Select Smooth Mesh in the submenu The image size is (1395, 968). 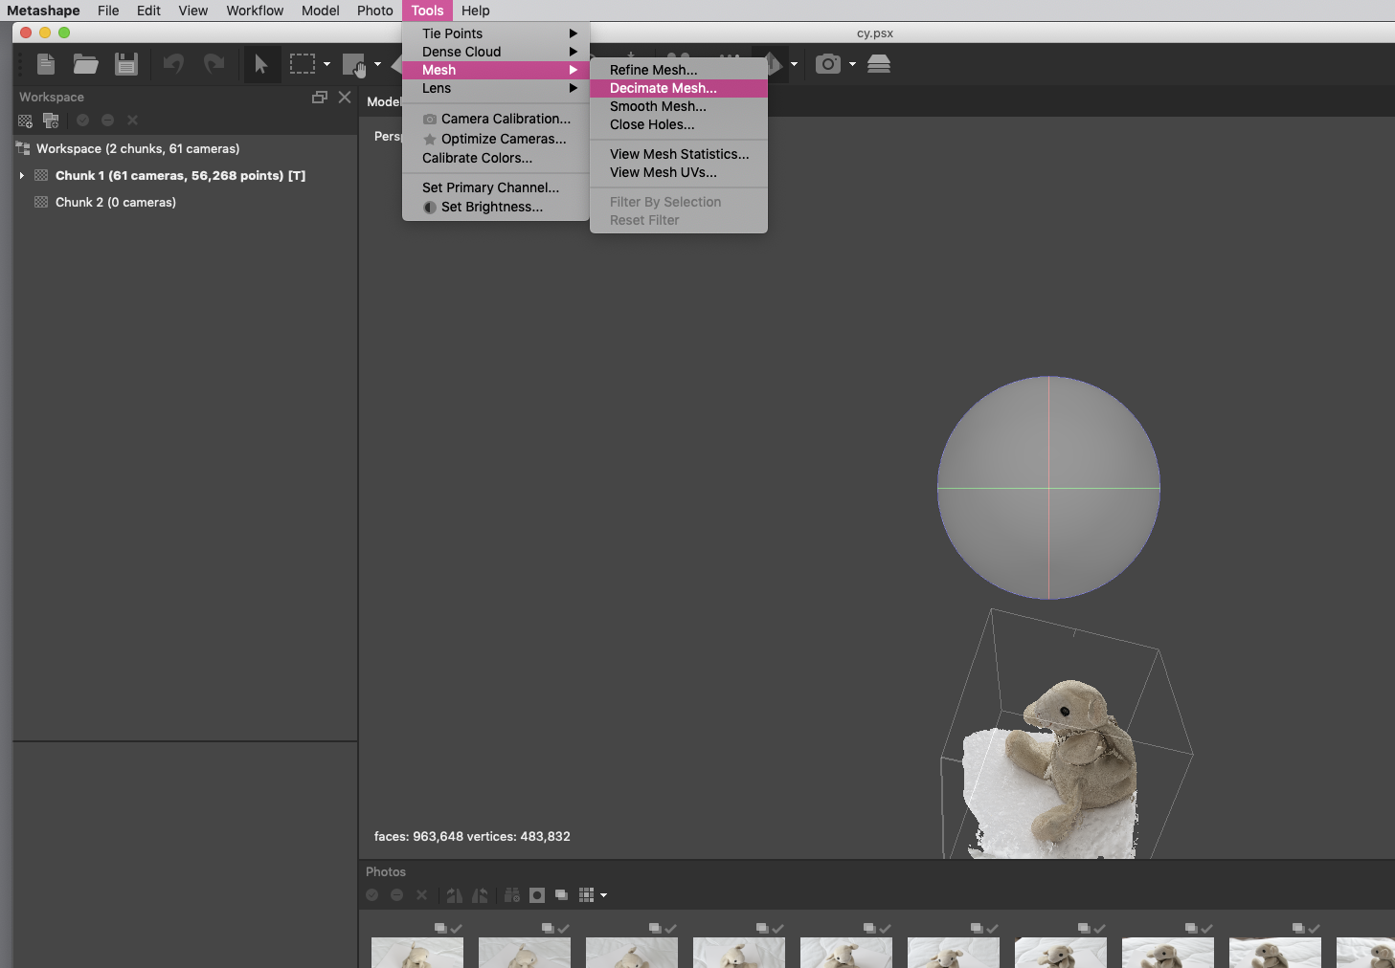pos(658,106)
